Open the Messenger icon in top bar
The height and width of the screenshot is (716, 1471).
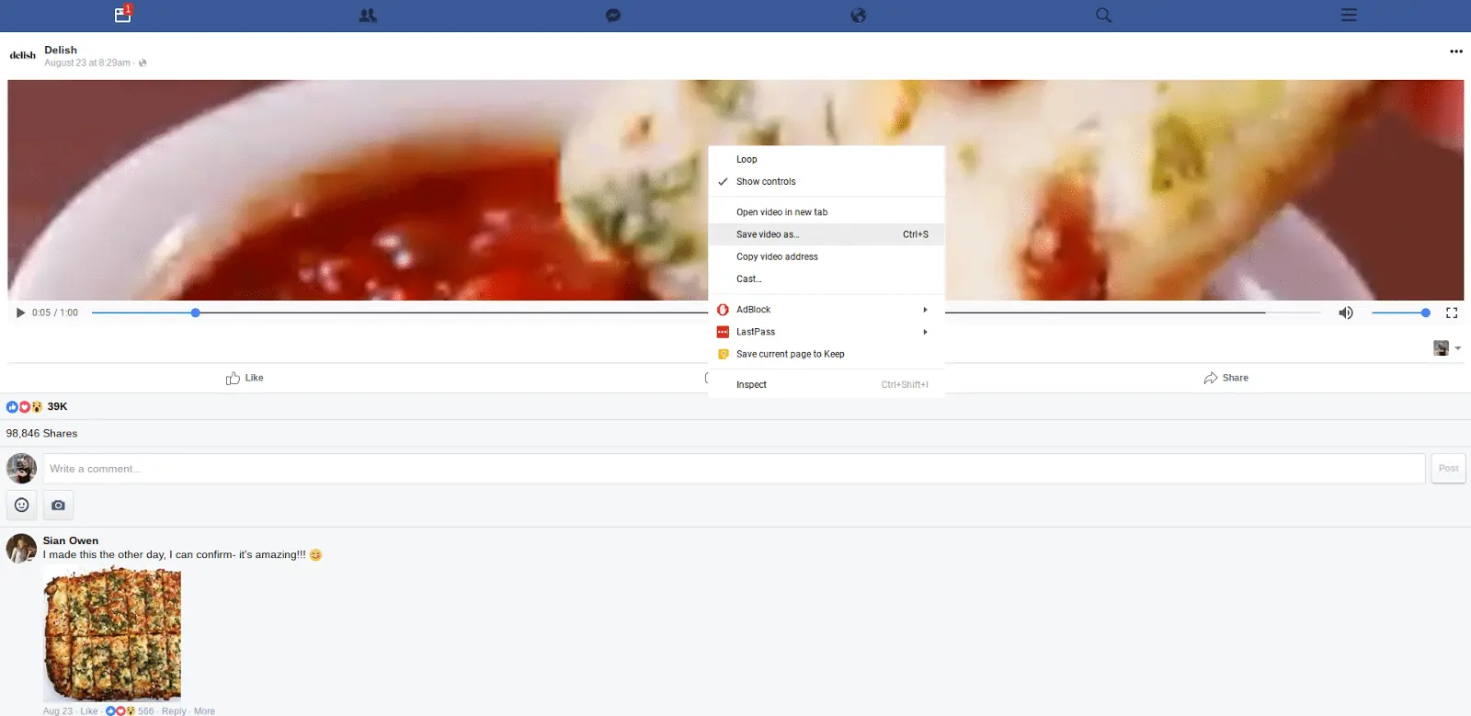point(613,16)
